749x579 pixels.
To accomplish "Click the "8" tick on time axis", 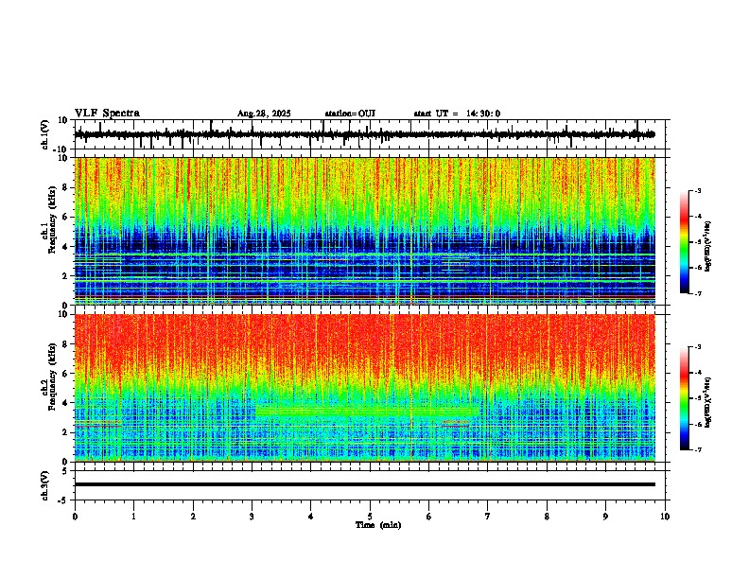I will (547, 517).
